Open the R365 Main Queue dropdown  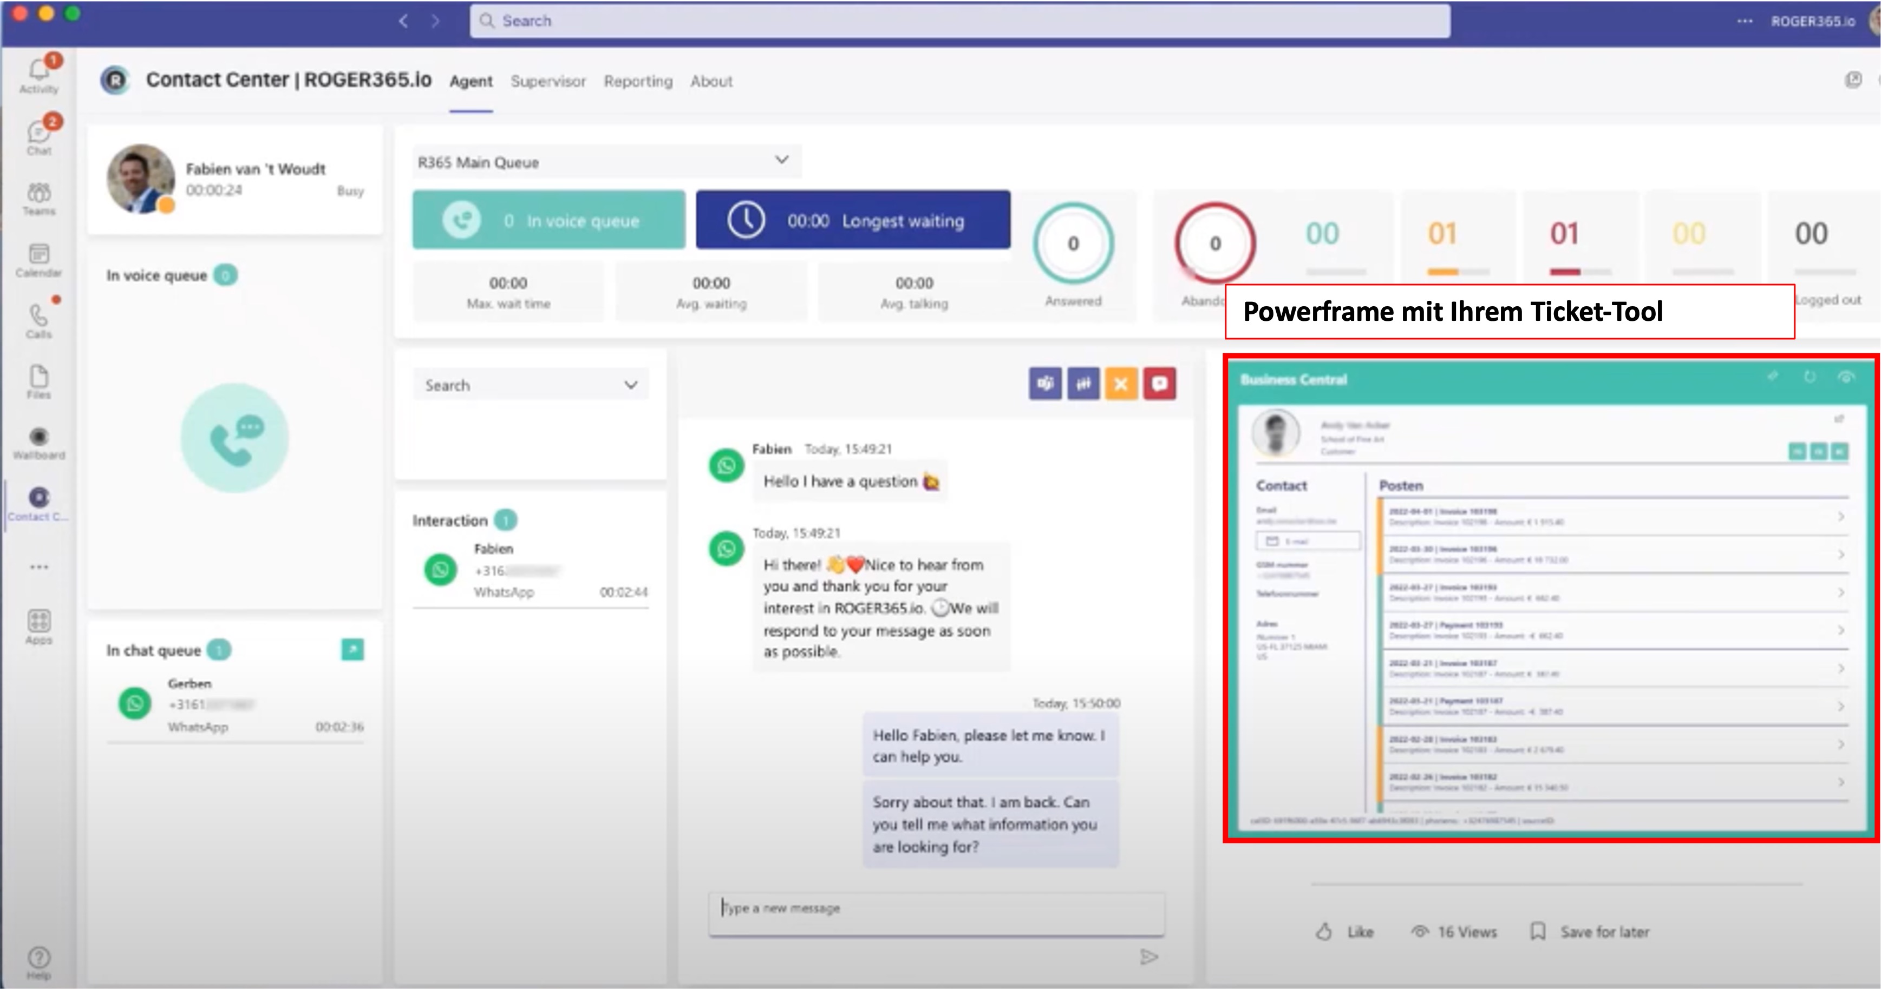tap(606, 161)
